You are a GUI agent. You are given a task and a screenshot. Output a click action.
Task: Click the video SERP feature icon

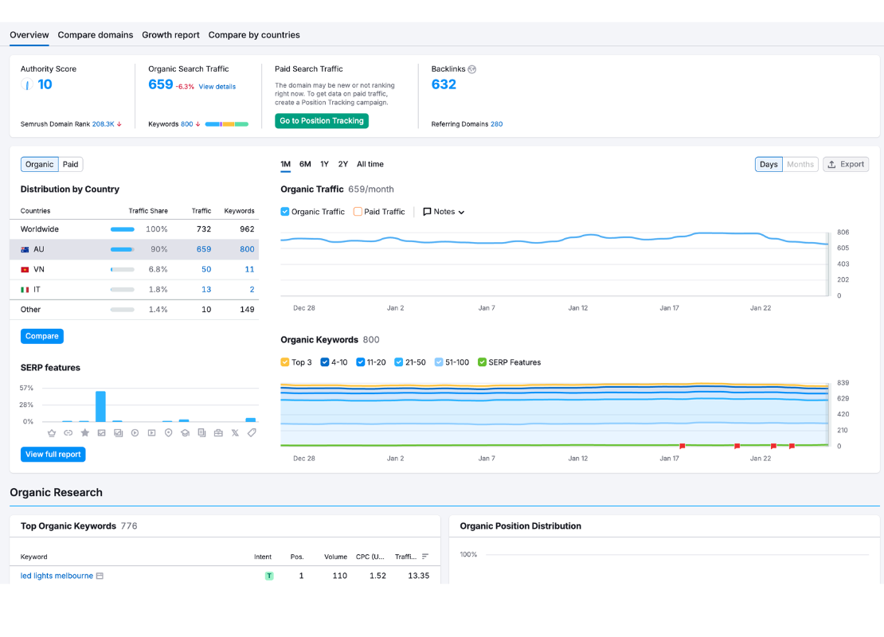135,432
